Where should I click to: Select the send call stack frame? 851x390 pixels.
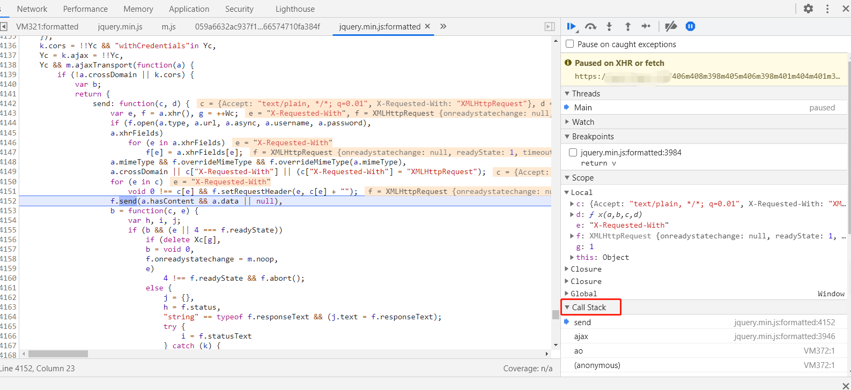pos(705,322)
